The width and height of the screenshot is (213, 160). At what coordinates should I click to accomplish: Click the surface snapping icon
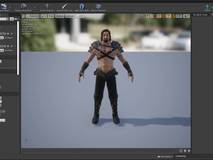click(x=151, y=16)
